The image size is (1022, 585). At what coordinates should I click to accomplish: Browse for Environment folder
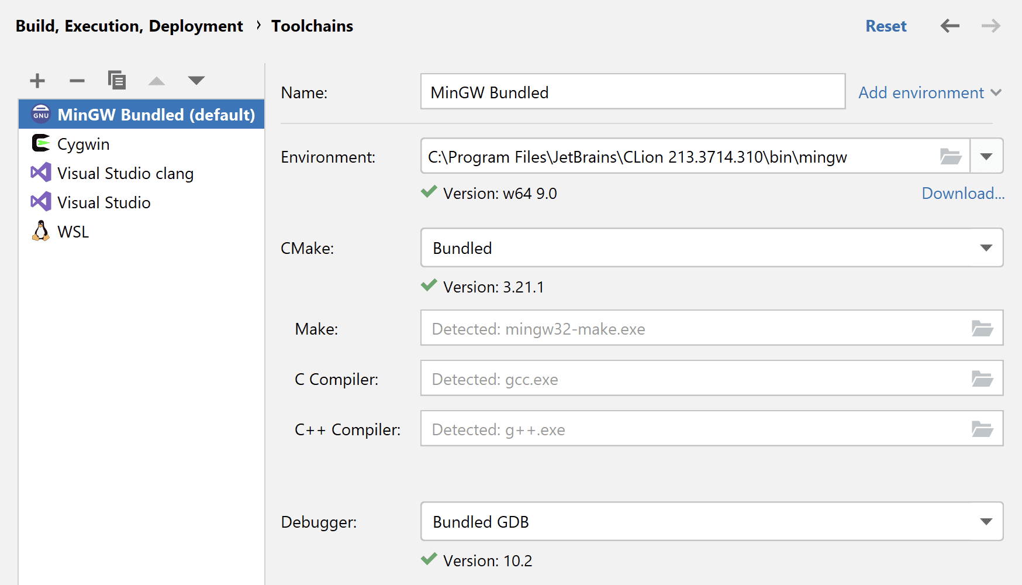951,156
